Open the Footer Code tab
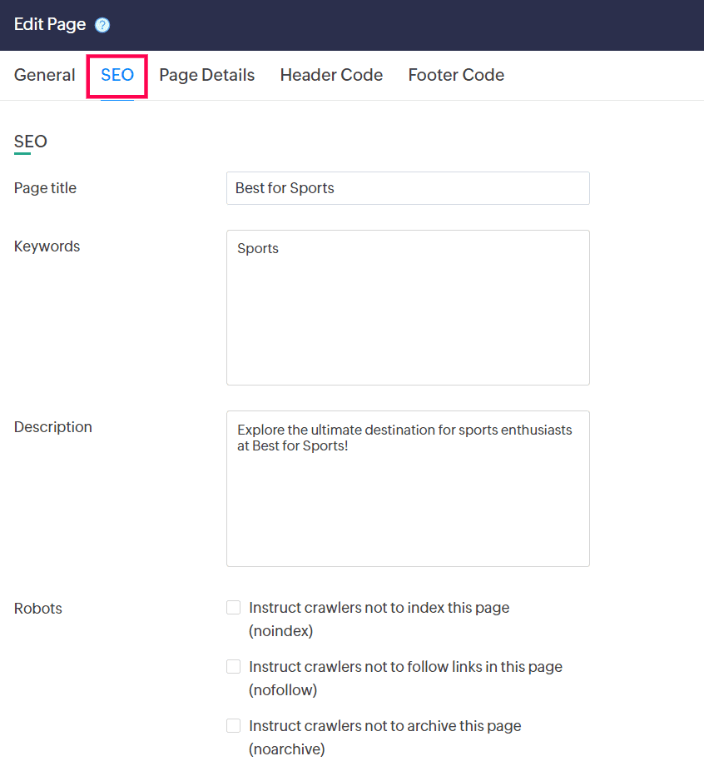This screenshot has width=704, height=781. (456, 75)
